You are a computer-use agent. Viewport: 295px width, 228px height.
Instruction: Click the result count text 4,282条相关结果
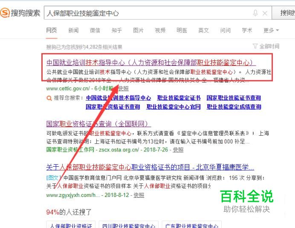click(x=104, y=47)
